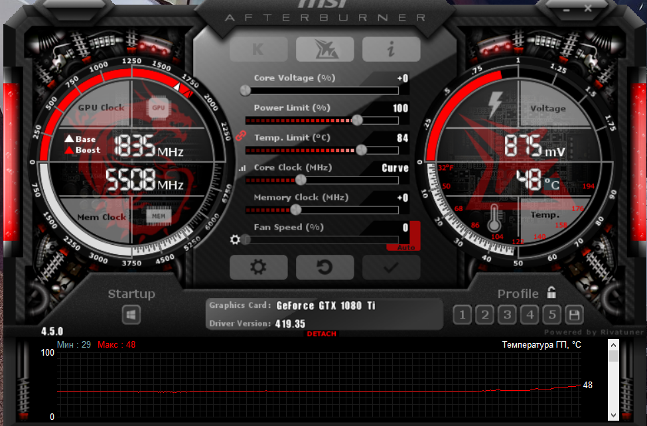Click the driver version 419.35

click(x=290, y=324)
